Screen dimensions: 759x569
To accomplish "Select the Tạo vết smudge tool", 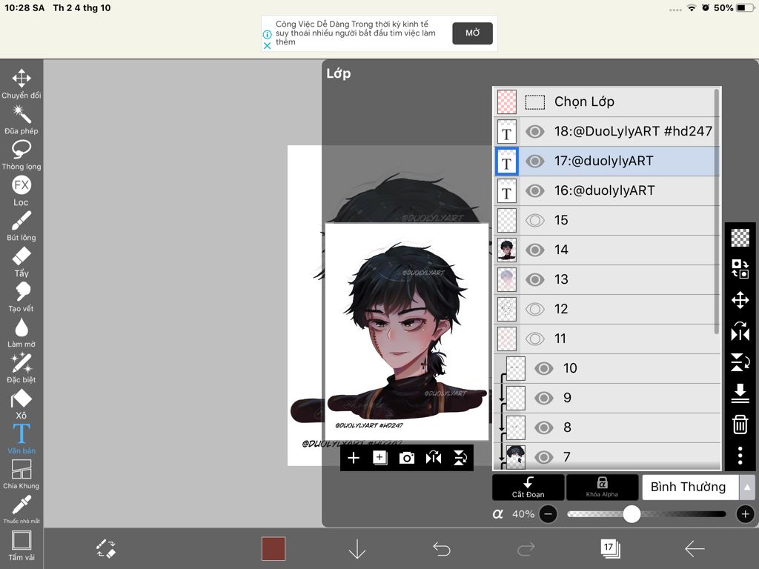I will pos(21,296).
